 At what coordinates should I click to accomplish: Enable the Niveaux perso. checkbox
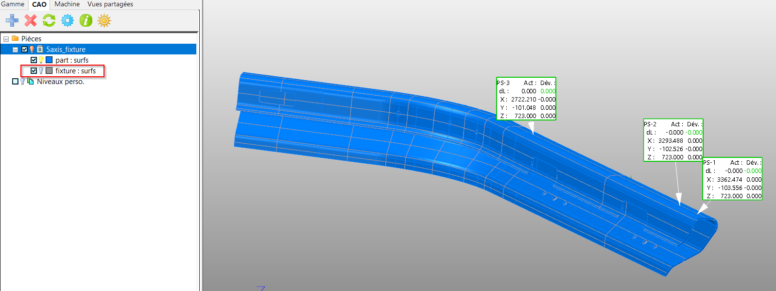coord(15,82)
